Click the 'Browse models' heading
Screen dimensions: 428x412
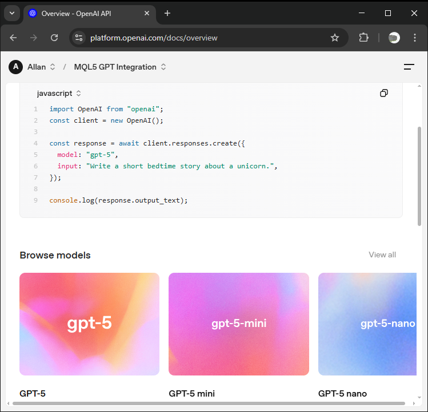point(55,255)
